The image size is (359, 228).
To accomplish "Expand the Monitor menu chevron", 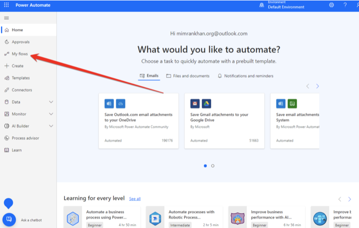I will coord(51,114).
